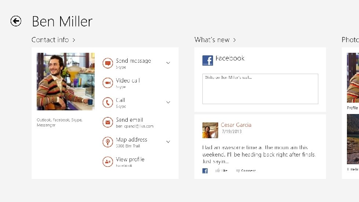The image size is (359, 202).
Task: Open the Timeline photo thumbnail in Photos
Action: coord(353,139)
